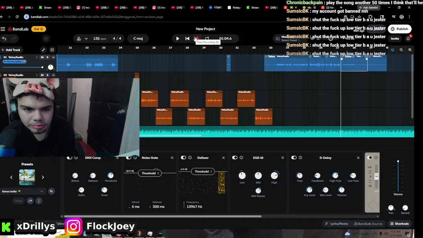Toggle DIGI Comp effect power

[x=69, y=158]
